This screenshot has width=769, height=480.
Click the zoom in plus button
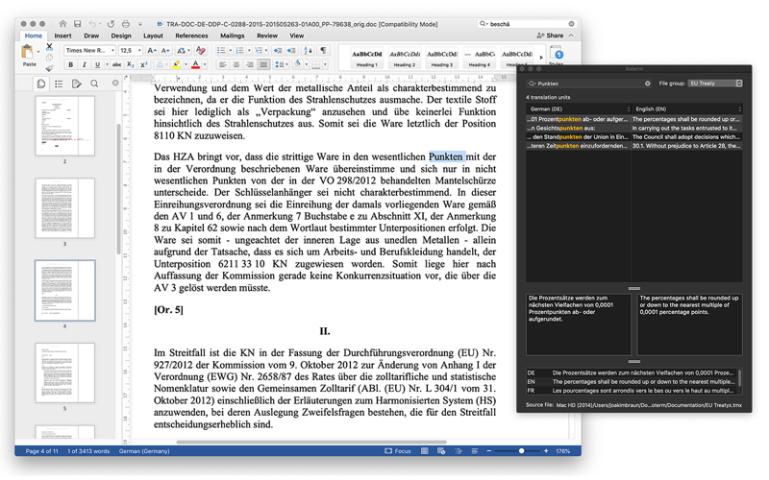[546, 451]
